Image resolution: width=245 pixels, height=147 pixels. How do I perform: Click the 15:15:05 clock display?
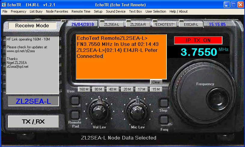[x=217, y=24]
